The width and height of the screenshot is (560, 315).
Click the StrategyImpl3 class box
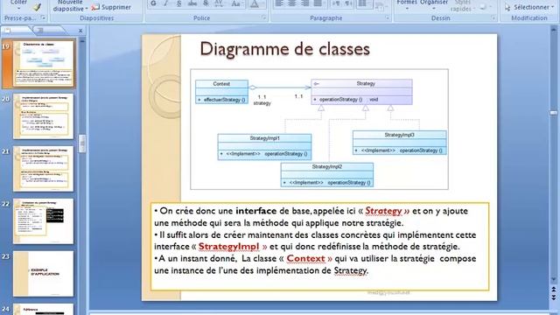coord(399,143)
